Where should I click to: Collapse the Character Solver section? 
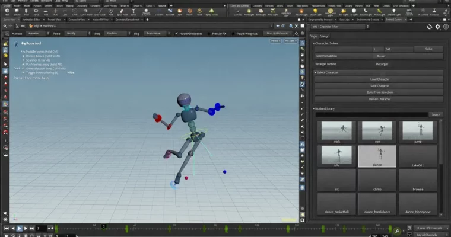coord(314,43)
